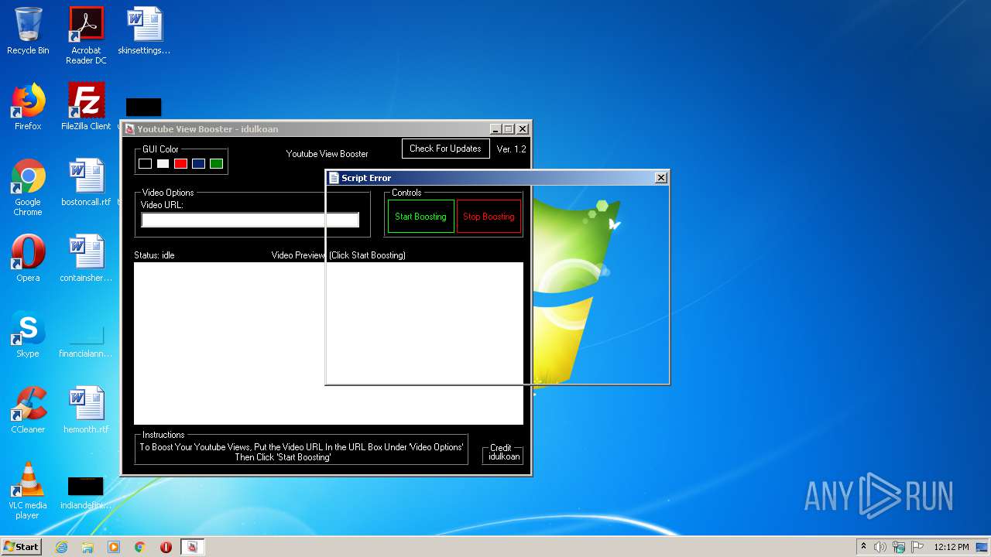The height and width of the screenshot is (557, 991).
Task: Launch VLC media player shortcut
Action: pyautogui.click(x=28, y=490)
